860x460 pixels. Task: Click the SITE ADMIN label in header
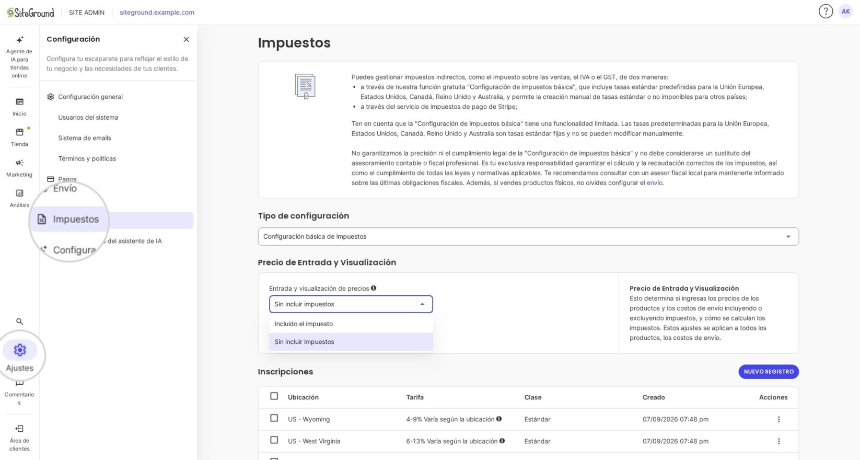coord(87,13)
